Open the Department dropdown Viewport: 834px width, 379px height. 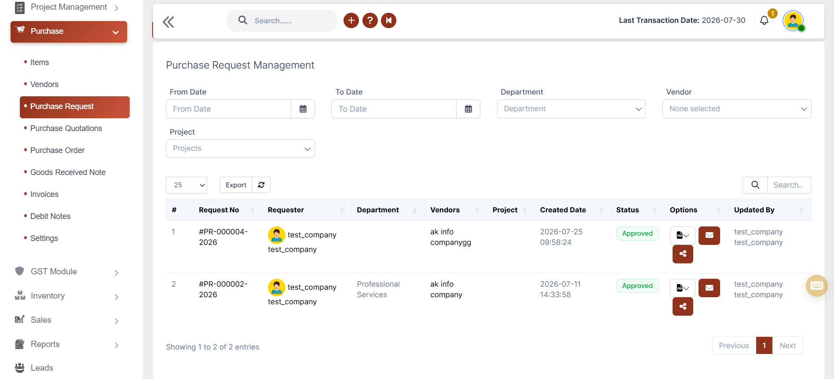[x=571, y=109]
